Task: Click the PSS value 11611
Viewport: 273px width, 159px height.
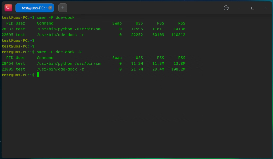Action: coord(158,29)
